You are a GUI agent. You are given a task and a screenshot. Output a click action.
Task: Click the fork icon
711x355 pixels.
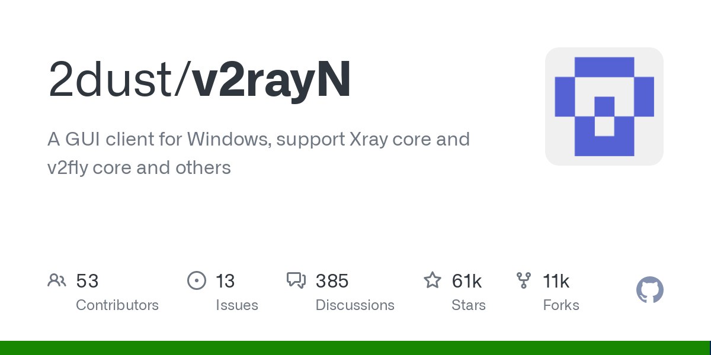tap(524, 280)
